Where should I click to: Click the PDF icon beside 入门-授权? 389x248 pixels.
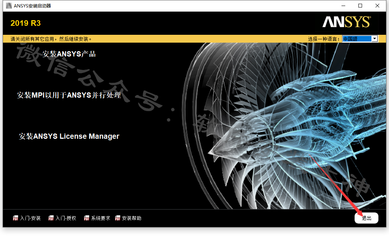(51, 218)
